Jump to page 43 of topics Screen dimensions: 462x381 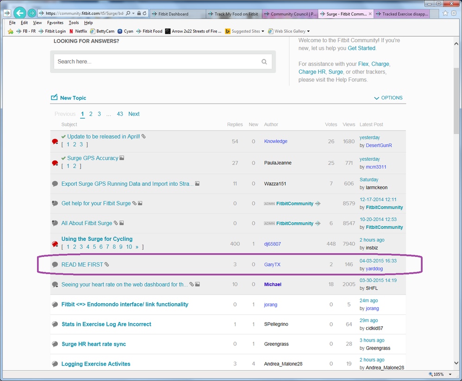(120, 114)
